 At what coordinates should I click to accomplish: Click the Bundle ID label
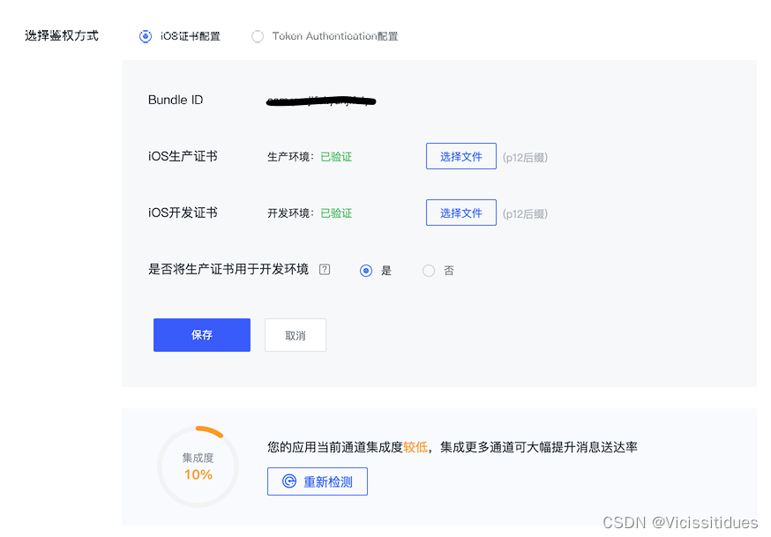[176, 100]
